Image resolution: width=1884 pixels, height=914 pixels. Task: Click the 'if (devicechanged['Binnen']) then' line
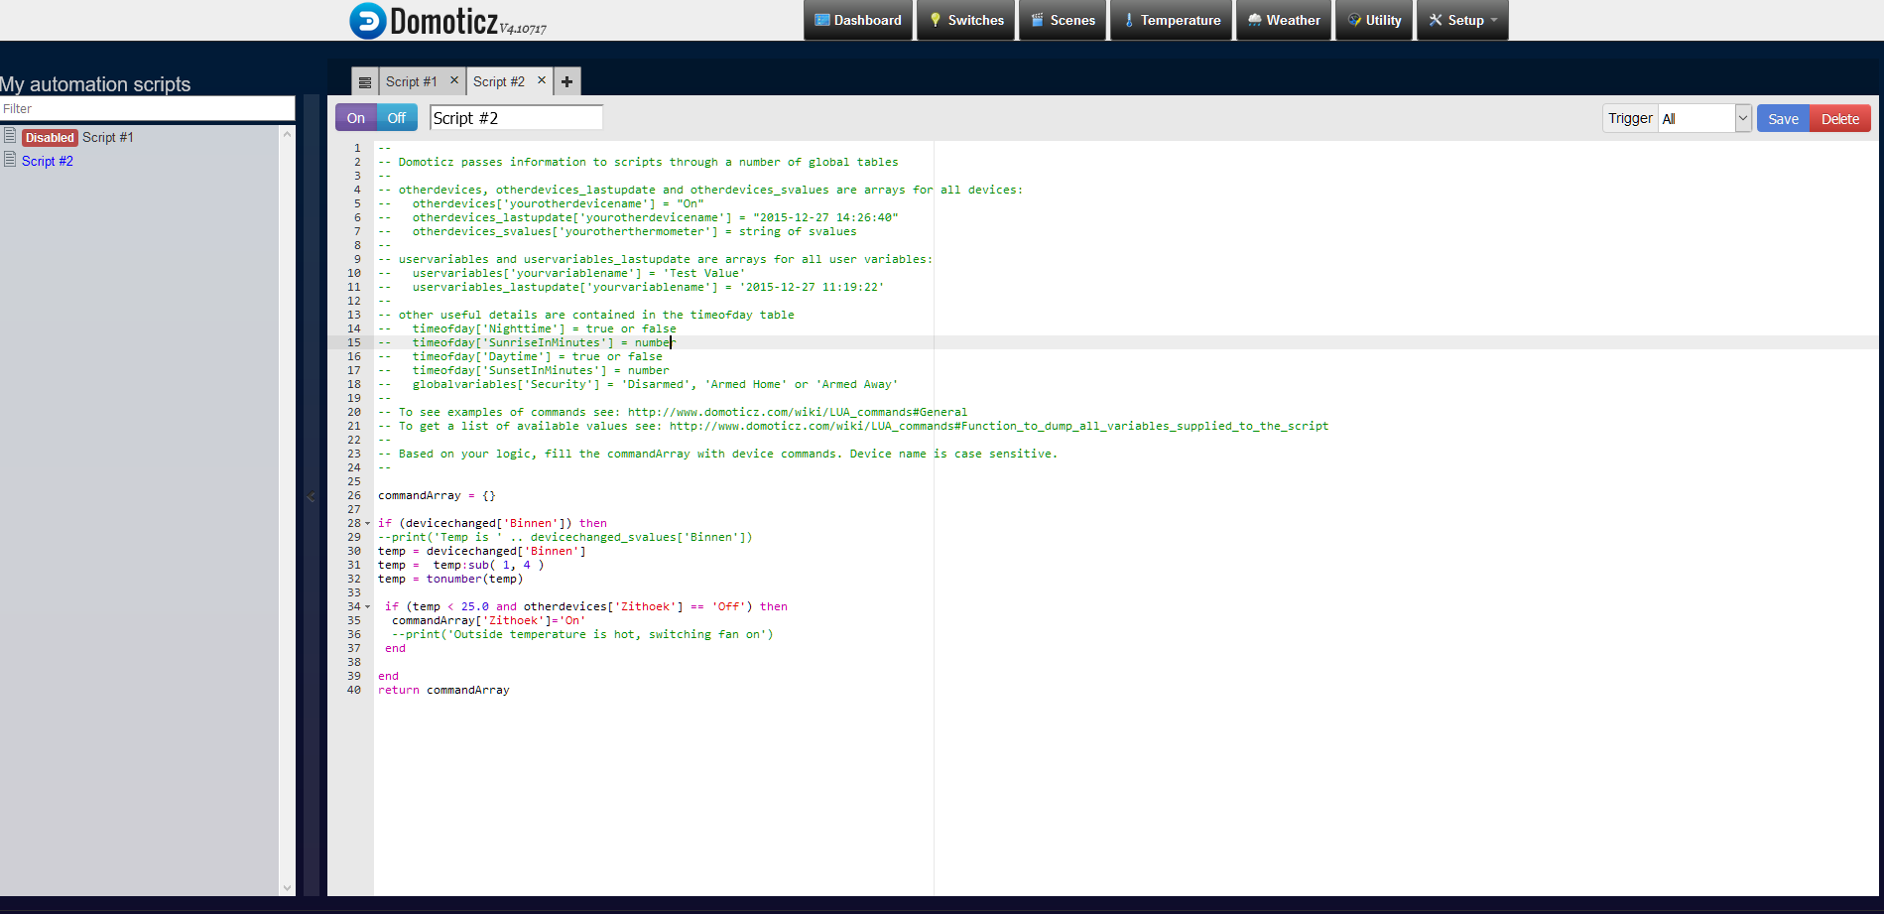click(492, 523)
